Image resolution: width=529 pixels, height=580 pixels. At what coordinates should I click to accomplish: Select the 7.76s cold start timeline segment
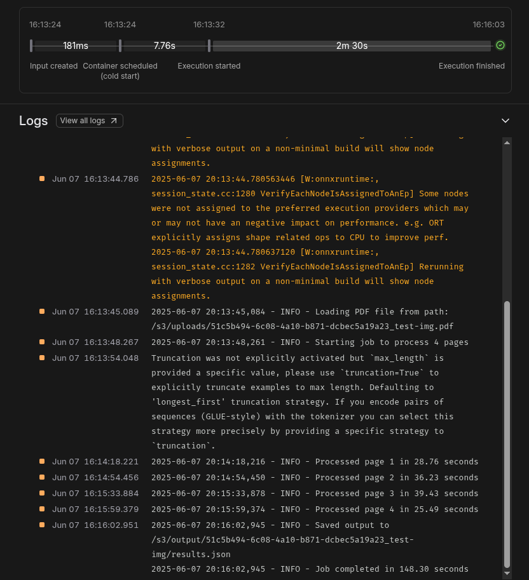[164, 46]
